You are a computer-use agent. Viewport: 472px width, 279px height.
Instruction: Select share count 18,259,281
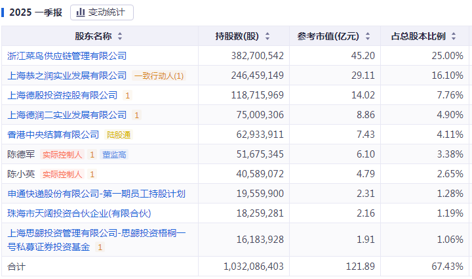coord(260,213)
